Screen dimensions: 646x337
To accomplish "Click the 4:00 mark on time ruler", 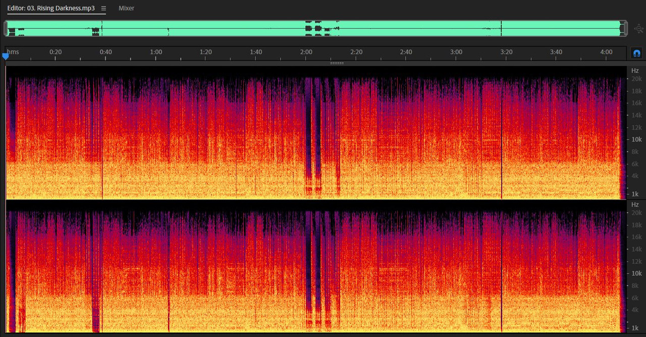I will tap(606, 52).
